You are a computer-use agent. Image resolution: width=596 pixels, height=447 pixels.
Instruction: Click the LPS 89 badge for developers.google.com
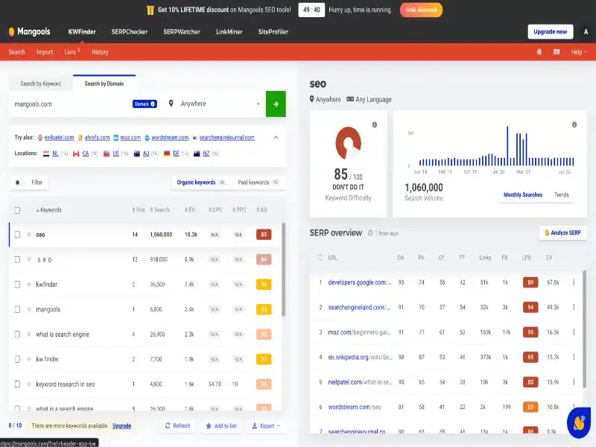click(x=530, y=282)
